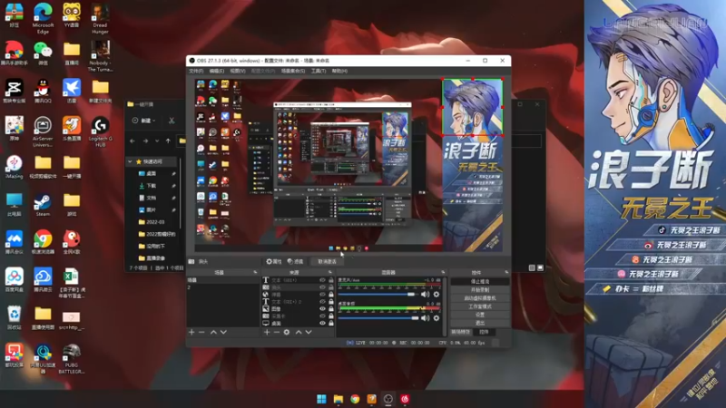Viewport: 726px width, 408px height.
Task: Pop out the 控件 dock panel
Action: click(506, 272)
